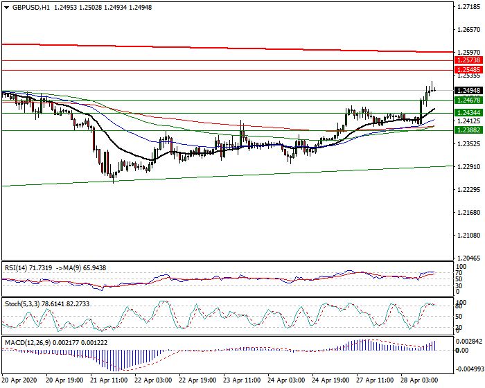Click the 21 Apr 11:00 time label
The height and width of the screenshot is (388, 485).
tap(109, 380)
